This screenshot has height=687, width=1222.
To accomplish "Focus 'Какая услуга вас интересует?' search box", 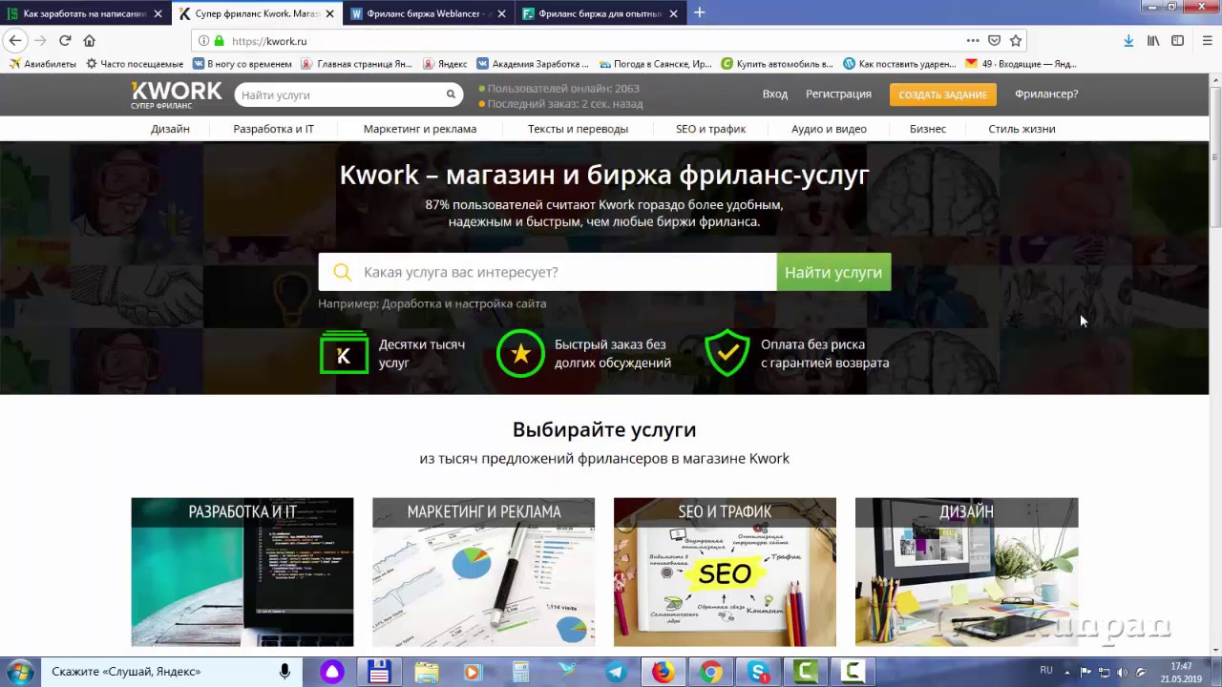I will point(548,272).
